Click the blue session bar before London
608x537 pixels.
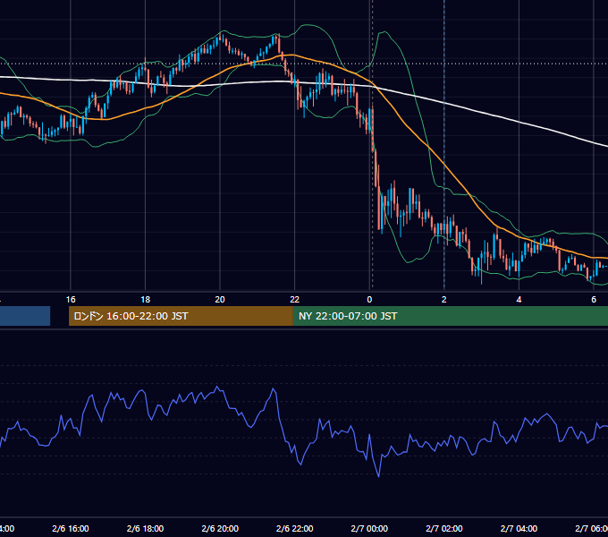click(25, 316)
